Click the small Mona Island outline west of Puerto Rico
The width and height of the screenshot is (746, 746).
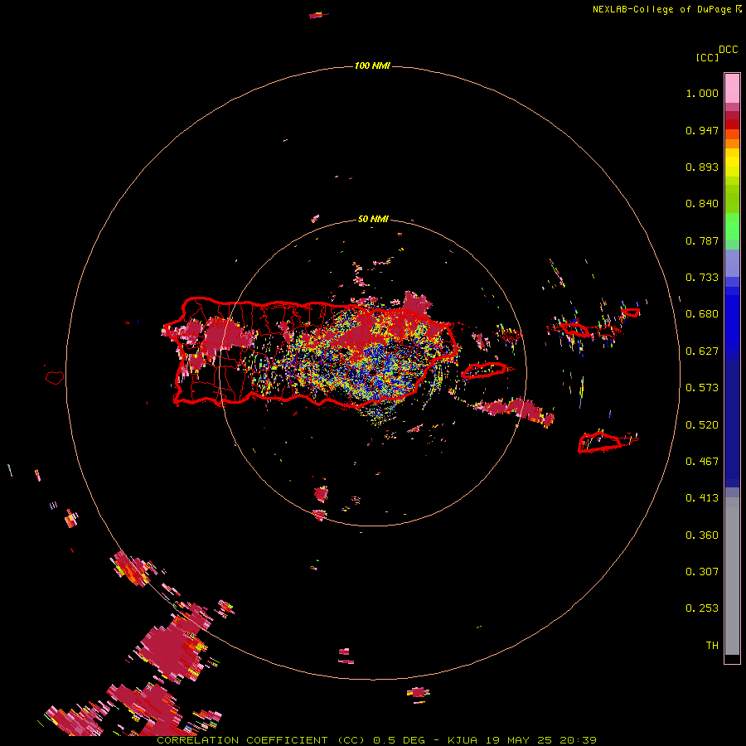(x=55, y=377)
